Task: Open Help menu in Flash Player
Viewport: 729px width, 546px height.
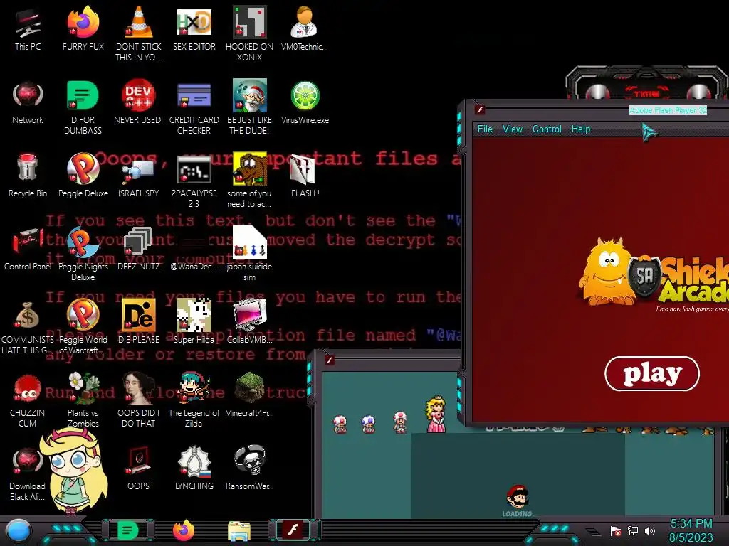Action: click(581, 129)
